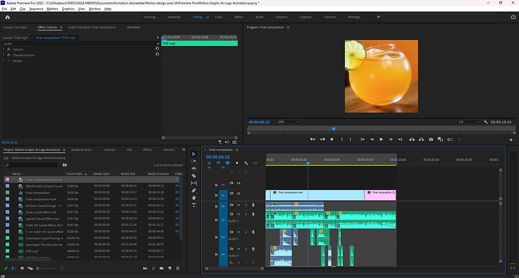This screenshot has height=278, width=519.
Task: Expand the Volume effect in Effect Controls
Action: point(4,49)
